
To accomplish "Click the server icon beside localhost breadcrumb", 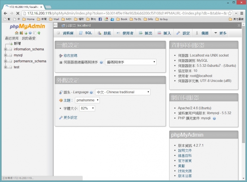I will point(63,26).
